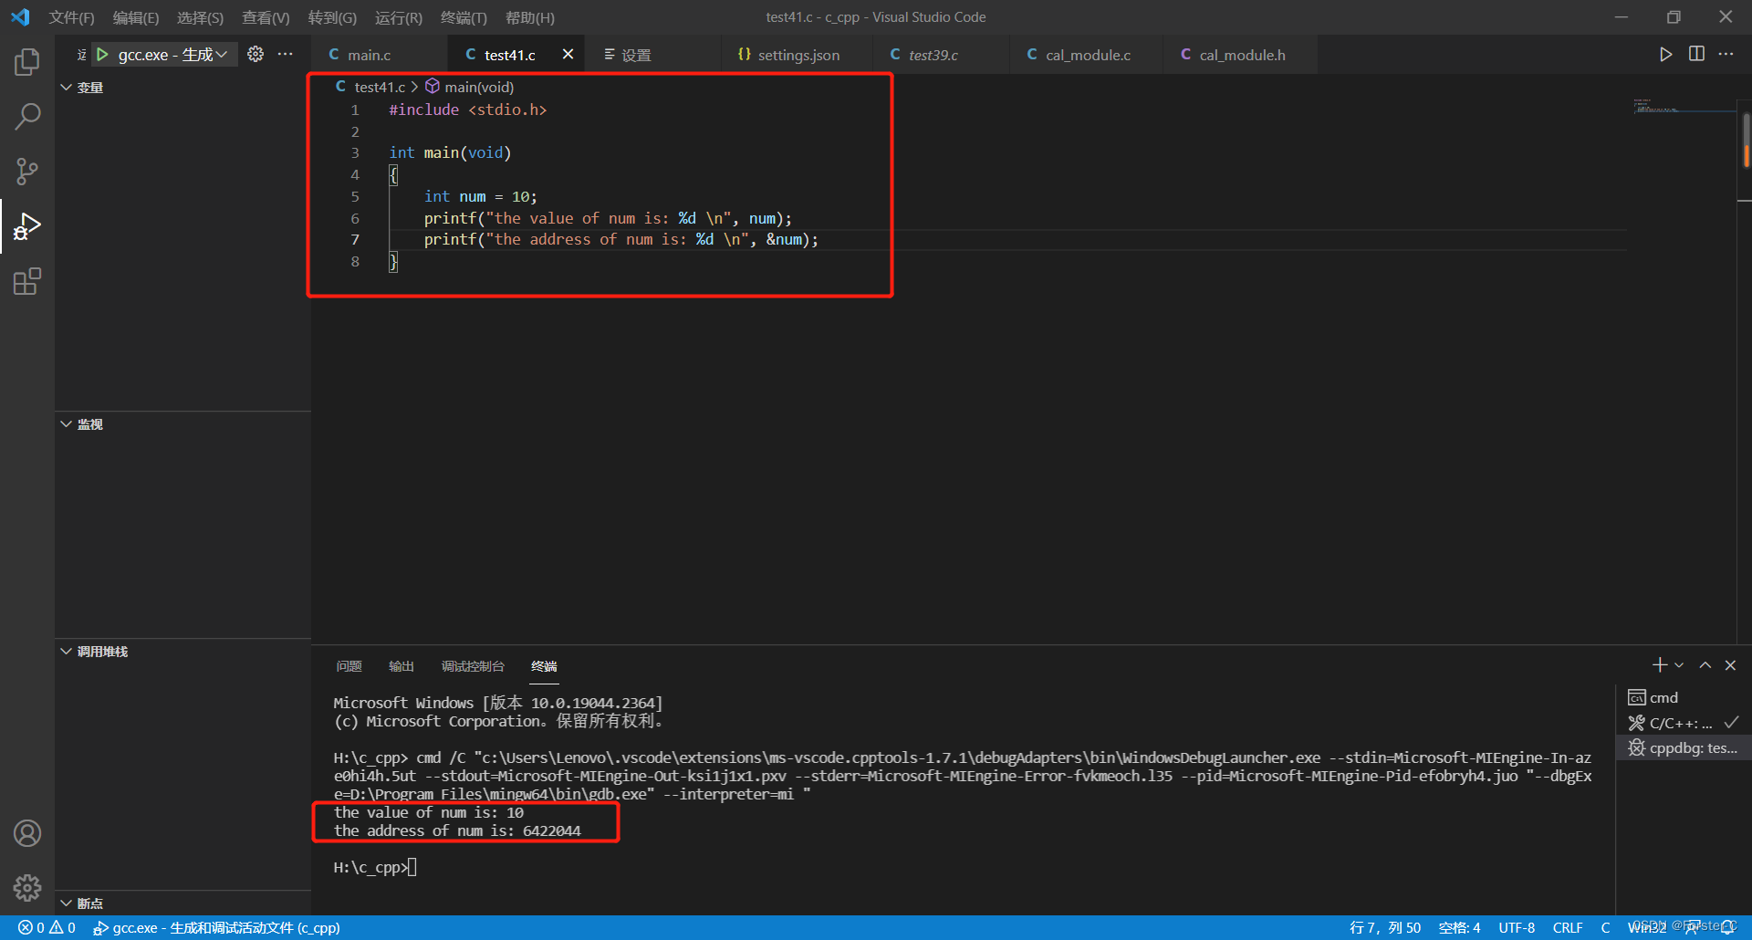Open the 问题 (Problems) panel tab

[x=349, y=666]
